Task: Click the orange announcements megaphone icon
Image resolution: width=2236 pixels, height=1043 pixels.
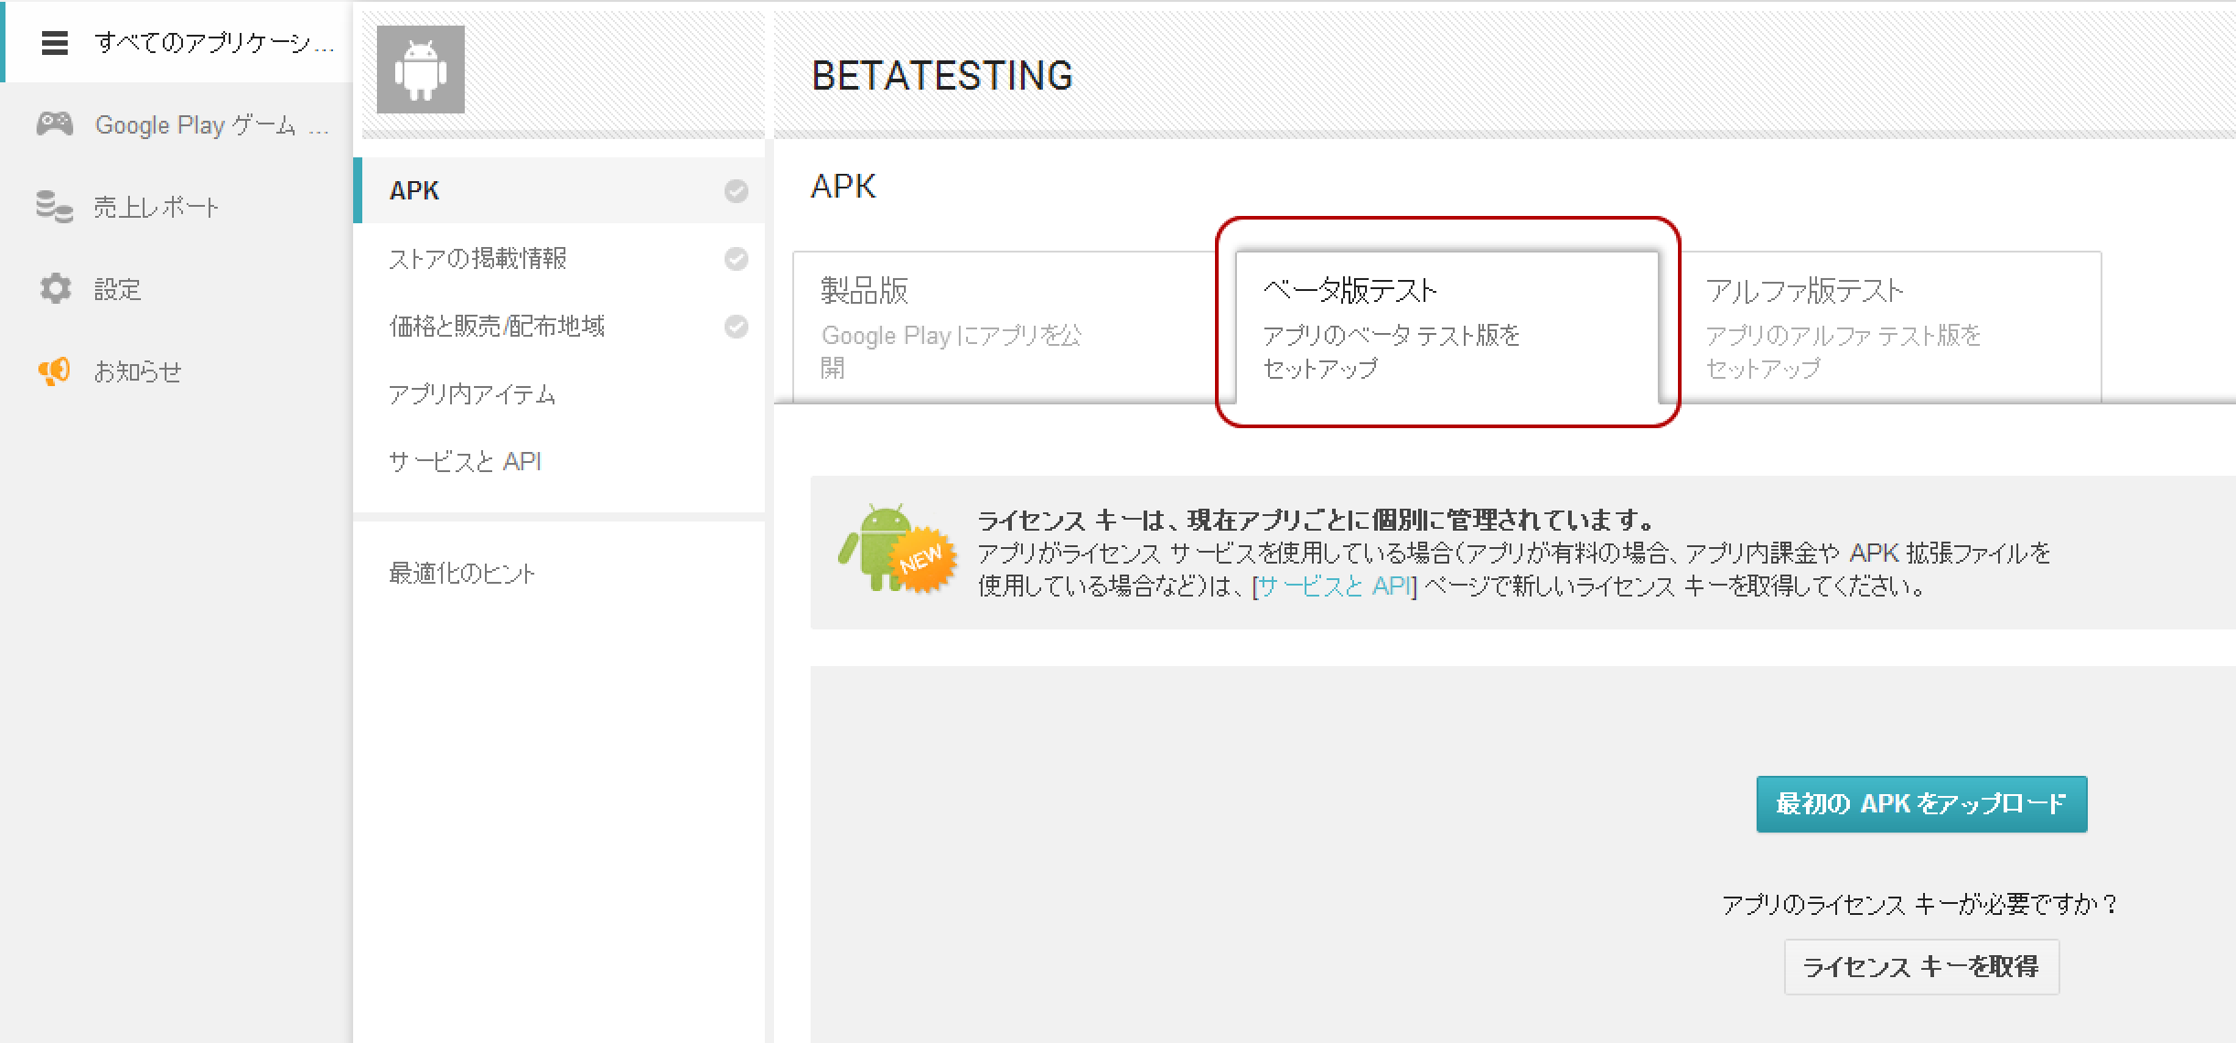Action: pyautogui.click(x=55, y=371)
